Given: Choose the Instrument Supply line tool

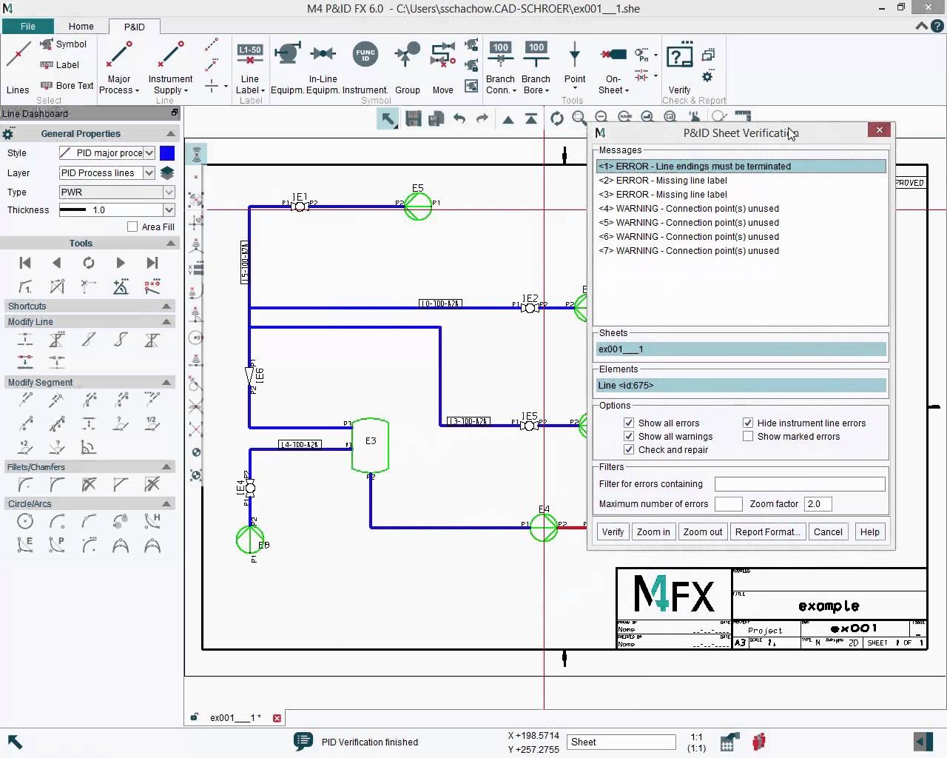Looking at the screenshot, I should click(170, 68).
